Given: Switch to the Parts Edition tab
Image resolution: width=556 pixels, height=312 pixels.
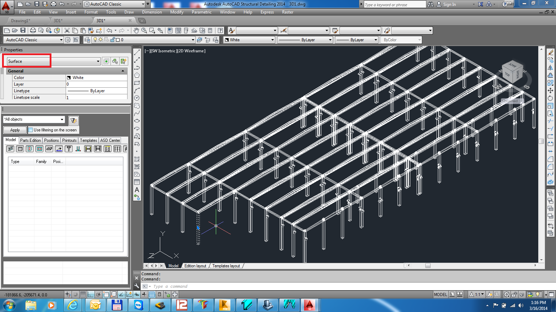Looking at the screenshot, I should click(x=30, y=140).
